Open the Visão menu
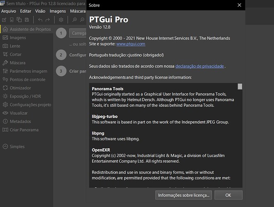The width and height of the screenshot is (274, 207). 40,11
